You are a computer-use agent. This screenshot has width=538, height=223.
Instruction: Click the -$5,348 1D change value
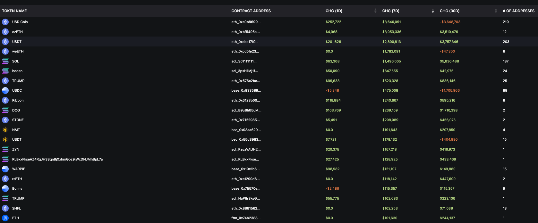point(332,90)
